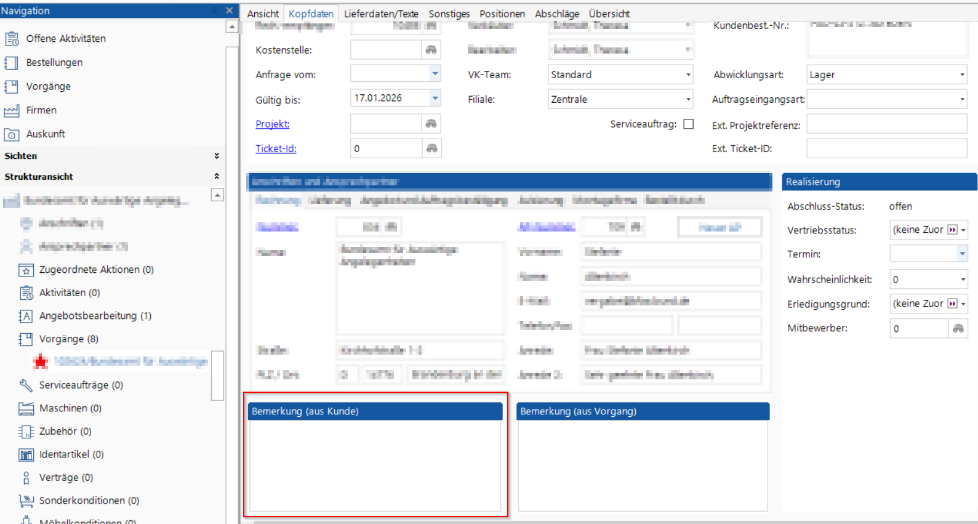978x524 pixels.
Task: Open Auskunft in the navigation panel
Action: point(45,134)
